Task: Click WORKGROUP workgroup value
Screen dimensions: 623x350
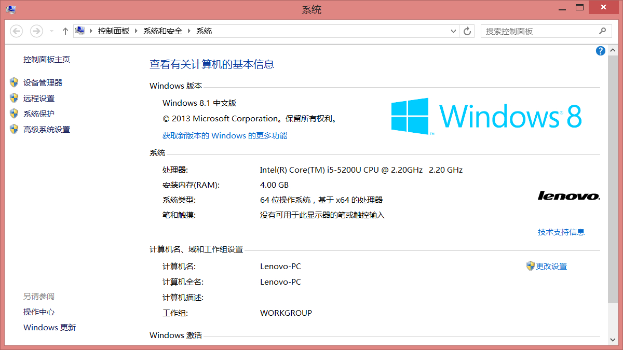Action: coord(286,313)
